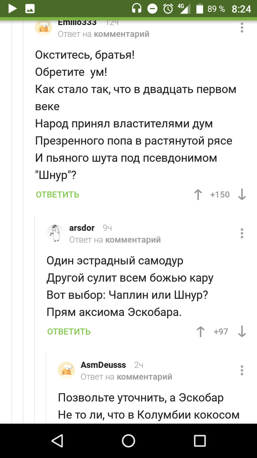Image resolution: width=257 pixels, height=458 pixels.
Task: Upvote arsdor's comment with +97
Action: point(200,331)
